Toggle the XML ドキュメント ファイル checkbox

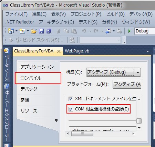pyautogui.click(x=71, y=99)
